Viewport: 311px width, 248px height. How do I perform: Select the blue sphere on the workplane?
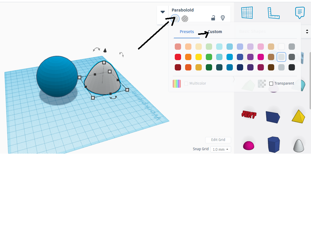point(57,77)
